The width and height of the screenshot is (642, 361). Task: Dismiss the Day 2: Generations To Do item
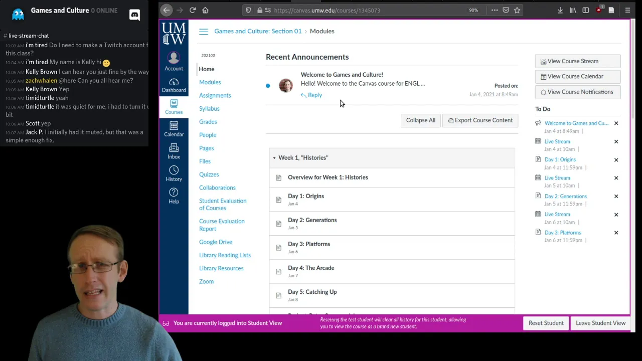click(616, 196)
